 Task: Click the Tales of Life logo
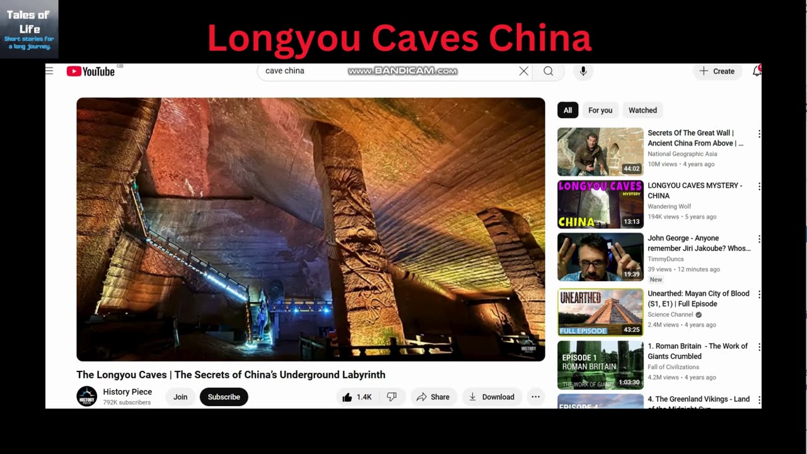(29, 29)
